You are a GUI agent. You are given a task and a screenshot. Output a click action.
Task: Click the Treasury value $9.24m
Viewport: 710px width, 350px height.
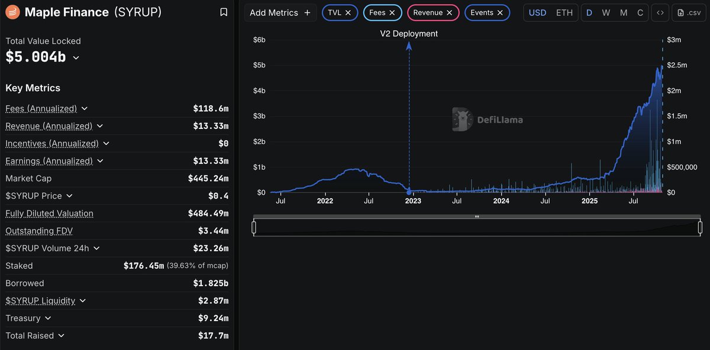coord(214,318)
